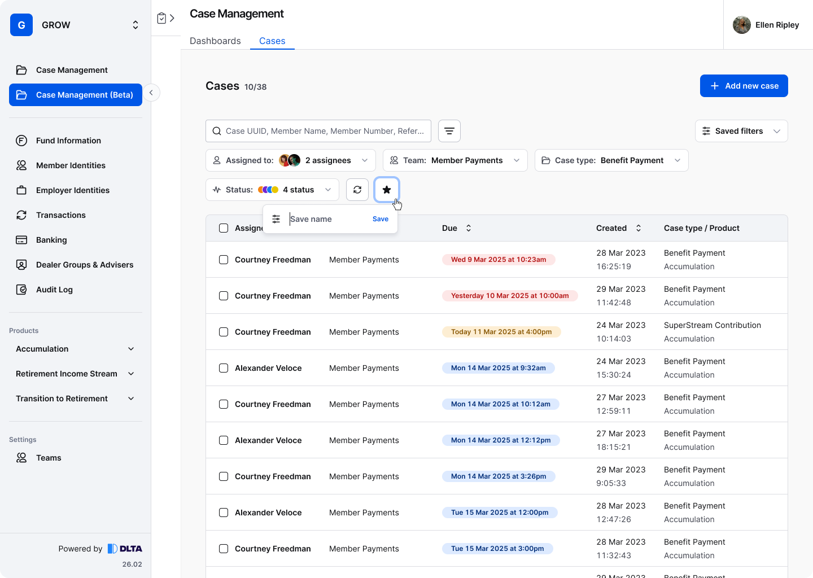
Task: Click the star save-filter icon
Action: pos(387,190)
